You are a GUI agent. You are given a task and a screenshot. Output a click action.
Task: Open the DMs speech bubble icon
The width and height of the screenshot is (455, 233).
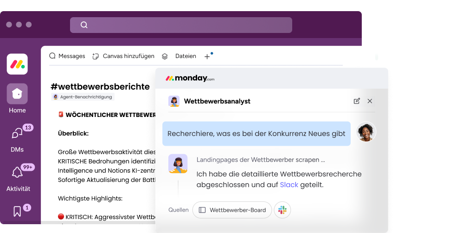[17, 133]
